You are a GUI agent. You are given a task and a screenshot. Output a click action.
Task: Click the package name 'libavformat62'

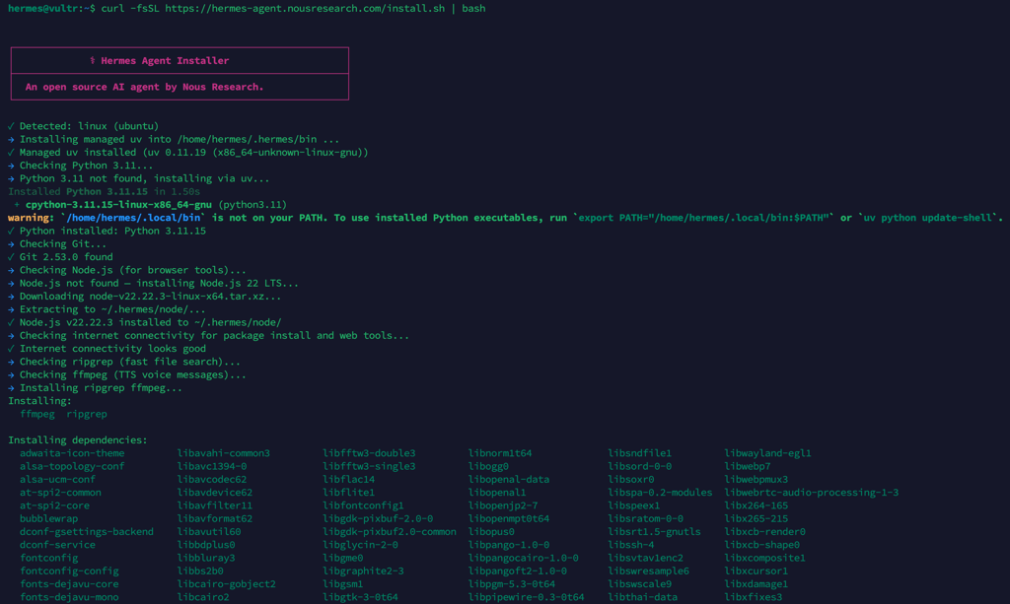(x=214, y=518)
